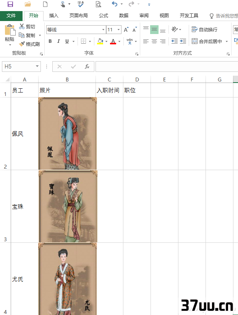238x315 pixels.
Task: Expand the borders dropdown arrow
Action: (90, 42)
